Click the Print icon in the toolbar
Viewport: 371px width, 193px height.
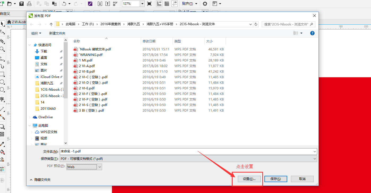pos(29,4)
